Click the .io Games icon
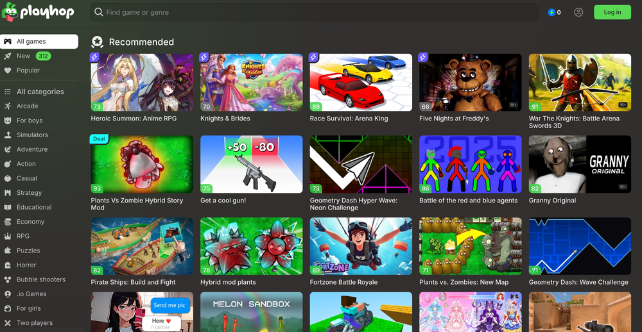Screen dimensions: 642x332 click(x=7, y=294)
